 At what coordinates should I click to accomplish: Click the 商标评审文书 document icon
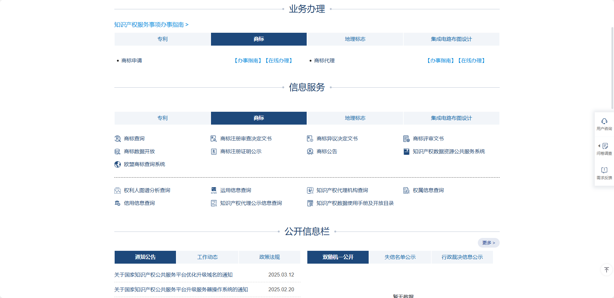tap(407, 138)
